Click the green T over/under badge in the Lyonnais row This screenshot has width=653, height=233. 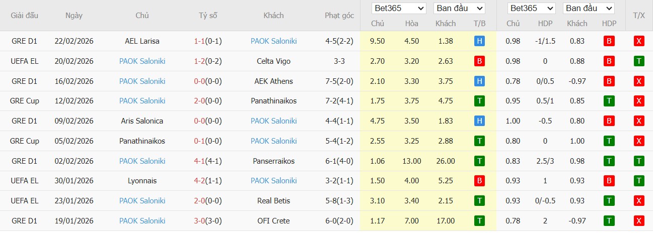(x=638, y=181)
